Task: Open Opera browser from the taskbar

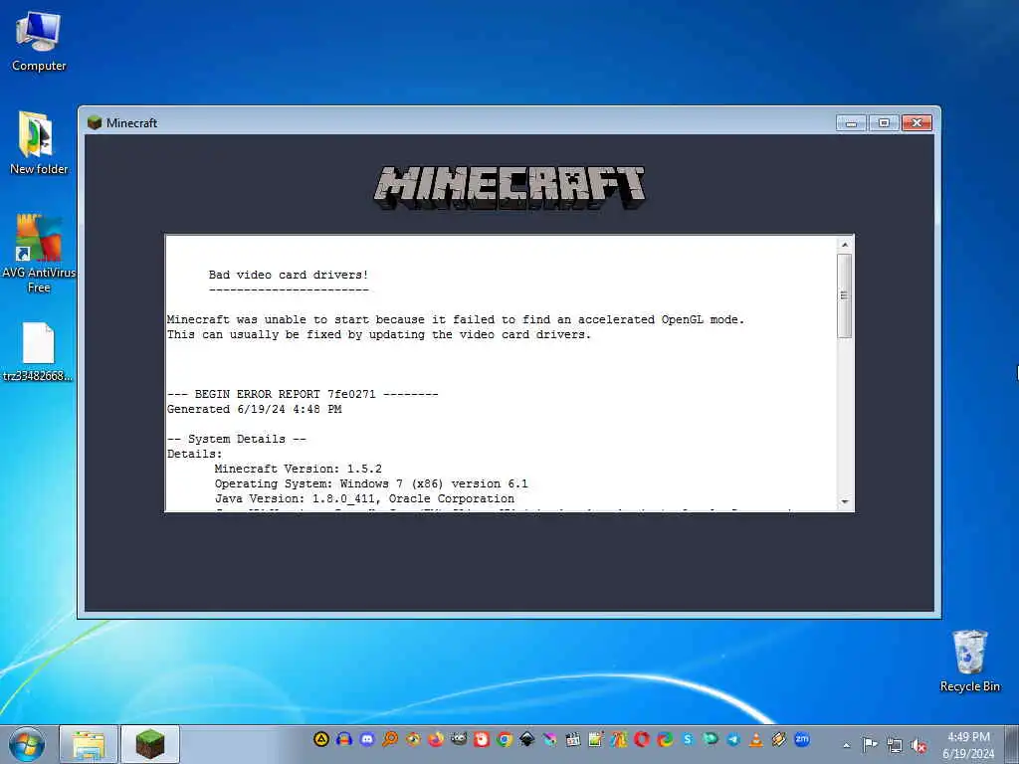Action: (642, 739)
